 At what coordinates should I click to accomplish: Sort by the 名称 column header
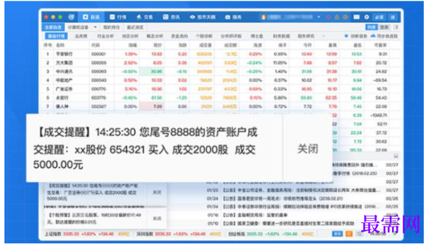60,45
